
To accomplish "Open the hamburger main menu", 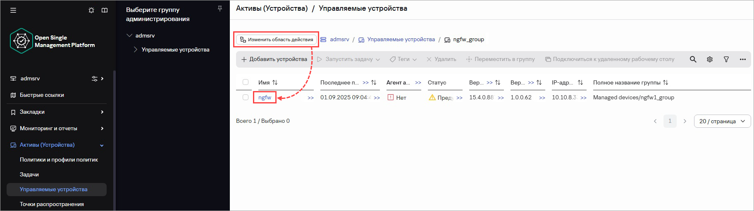I will coord(13,10).
